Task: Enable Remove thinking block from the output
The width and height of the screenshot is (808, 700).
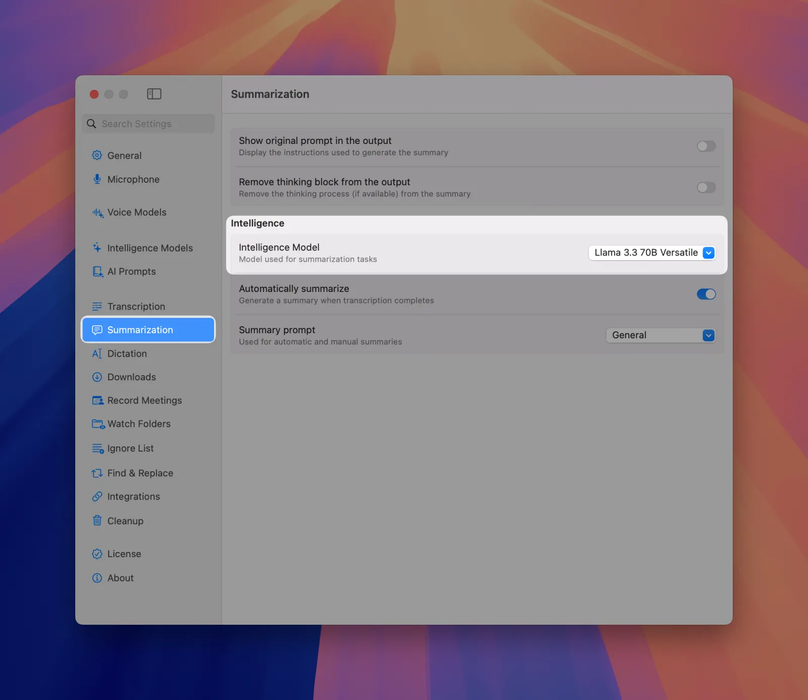Action: coord(706,187)
